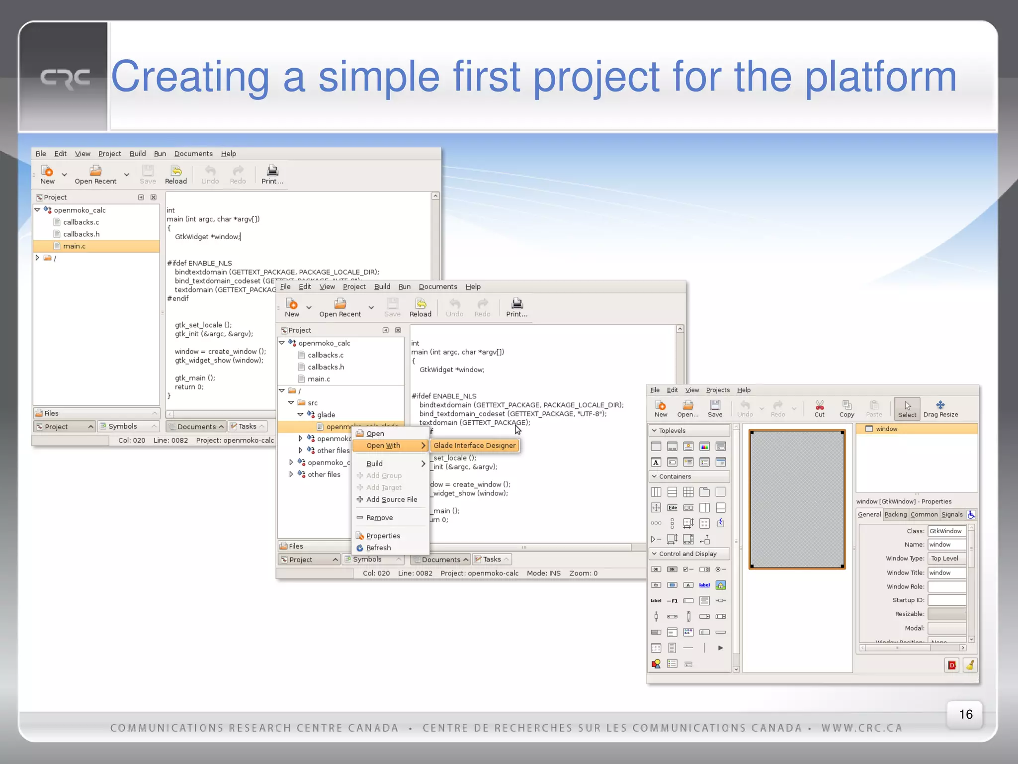The width and height of the screenshot is (1018, 764).
Task: Click New icon in middle Anjuta window
Action: [292, 303]
